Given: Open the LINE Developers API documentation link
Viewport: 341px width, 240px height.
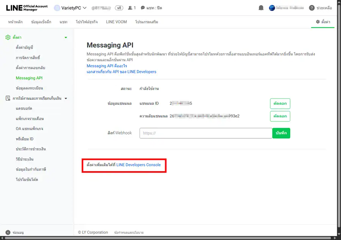Looking at the screenshot, I should [x=121, y=71].
